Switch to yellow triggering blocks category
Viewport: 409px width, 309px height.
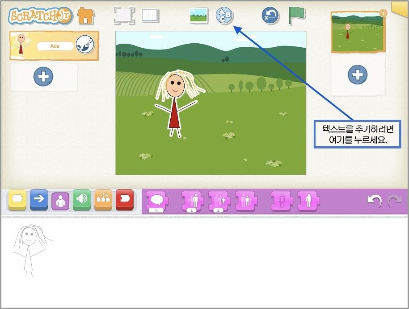tap(17, 199)
